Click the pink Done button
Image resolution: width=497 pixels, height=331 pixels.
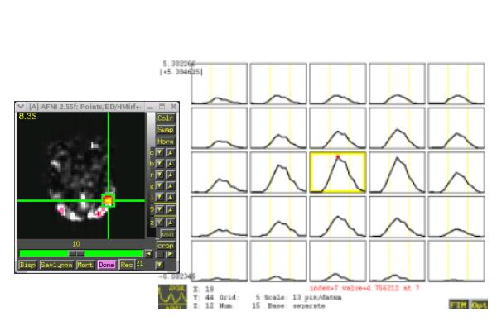tap(107, 265)
